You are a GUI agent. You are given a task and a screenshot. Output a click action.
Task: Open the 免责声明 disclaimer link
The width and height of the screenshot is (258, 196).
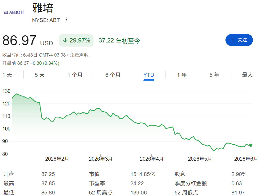pyautogui.click(x=79, y=55)
